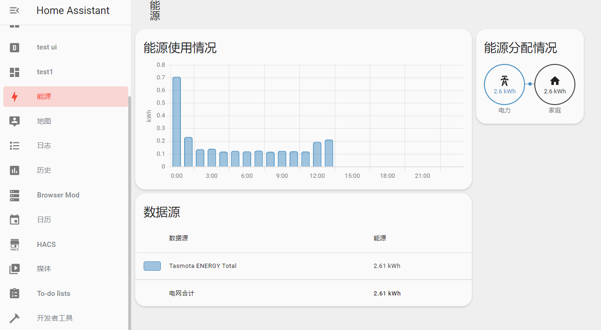Click the logbook list icon
601x330 pixels.
point(14,146)
